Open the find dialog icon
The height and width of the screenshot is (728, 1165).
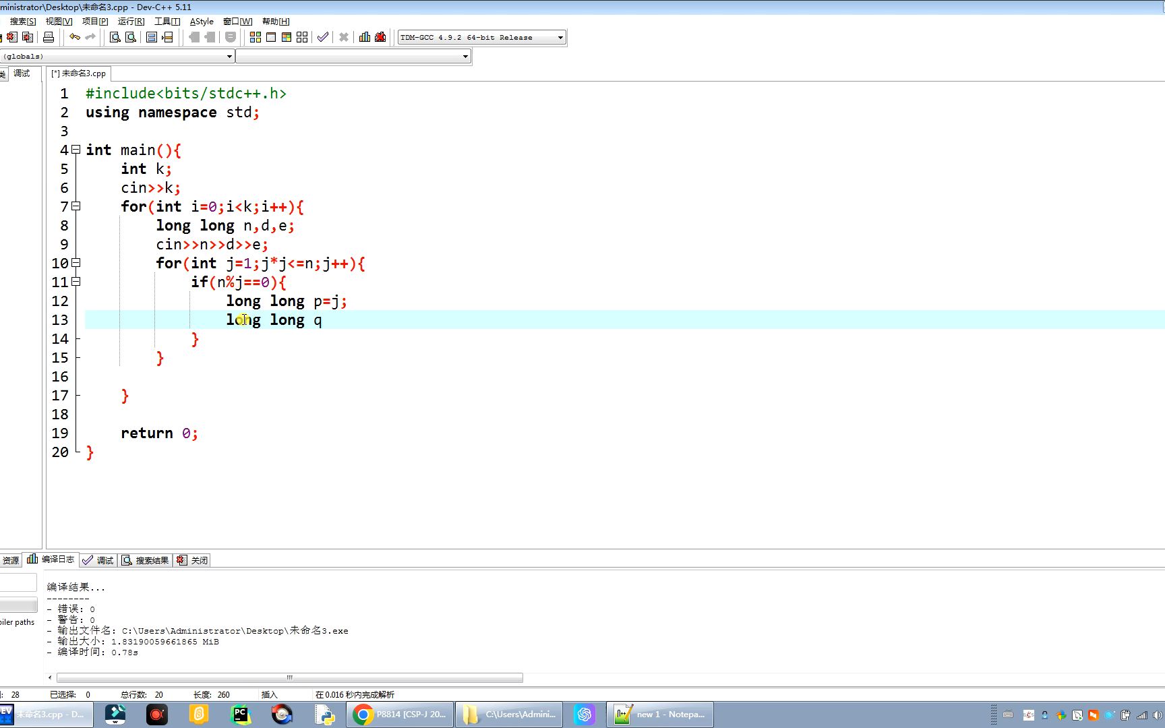click(x=115, y=37)
